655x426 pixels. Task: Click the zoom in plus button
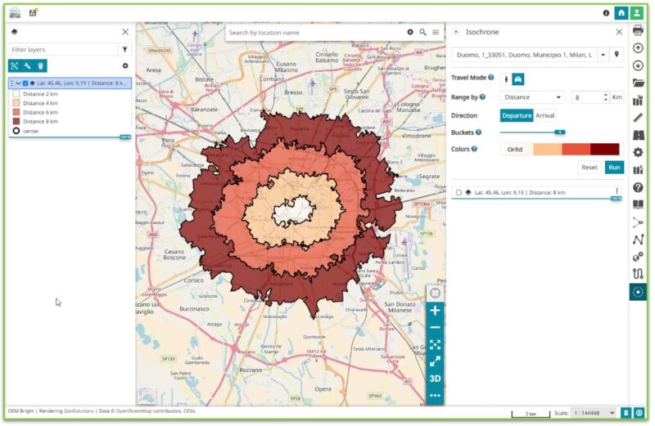pyautogui.click(x=435, y=311)
